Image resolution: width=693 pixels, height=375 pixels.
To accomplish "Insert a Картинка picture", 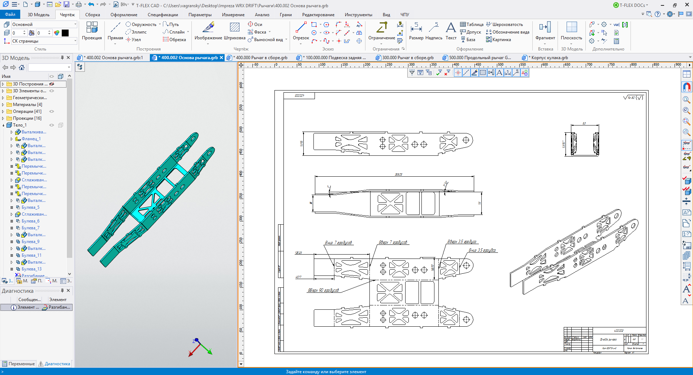I will tap(498, 39).
